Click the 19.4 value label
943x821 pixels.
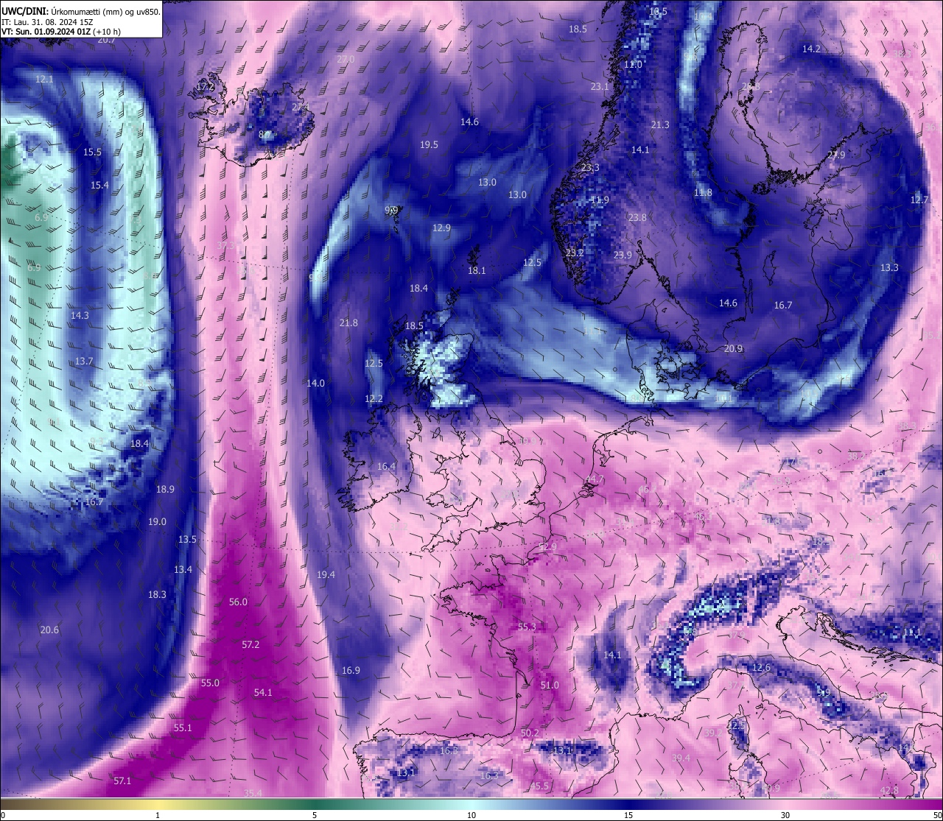point(326,574)
